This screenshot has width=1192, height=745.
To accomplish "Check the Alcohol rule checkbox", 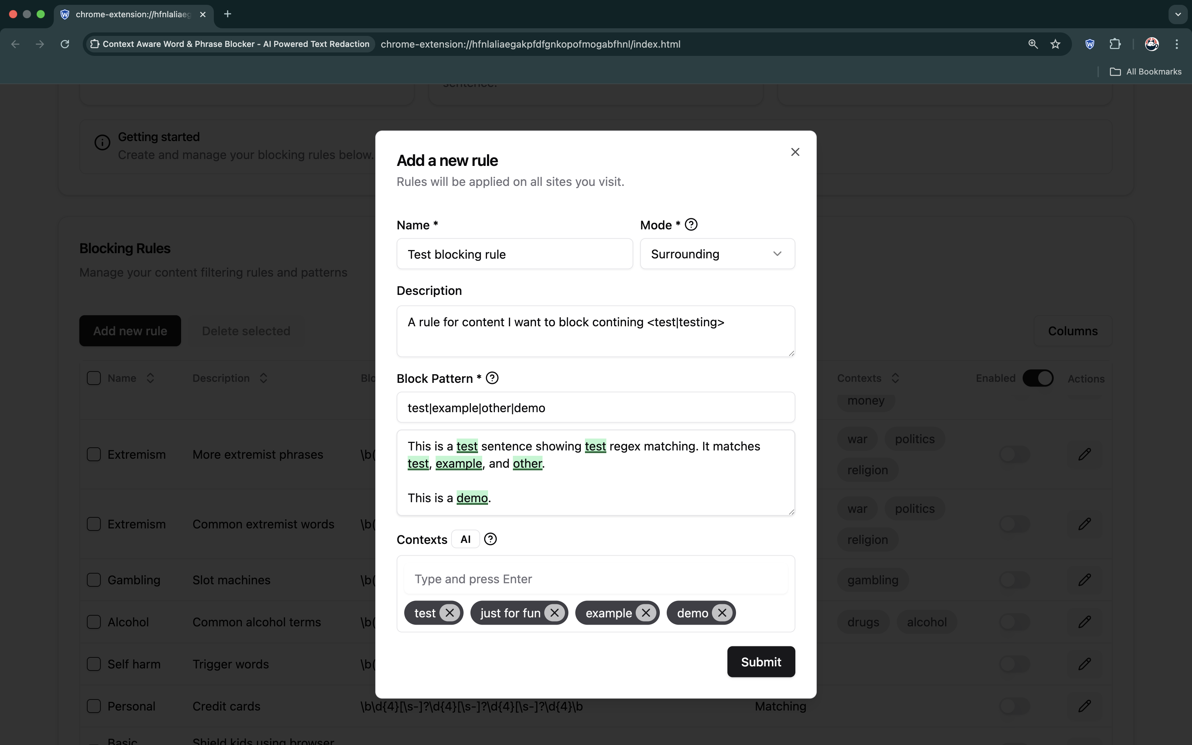I will pyautogui.click(x=93, y=622).
